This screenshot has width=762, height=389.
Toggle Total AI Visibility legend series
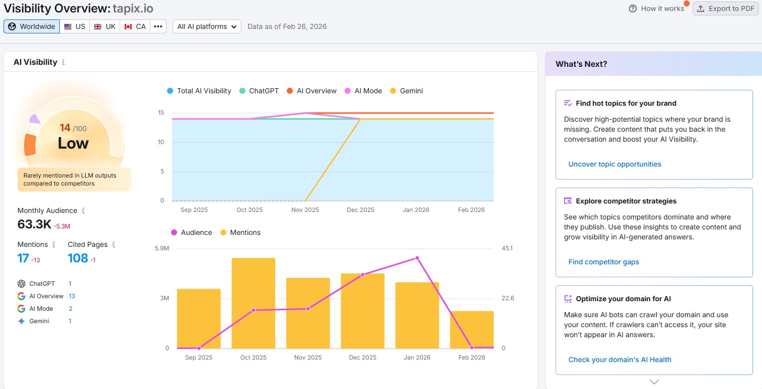(x=199, y=91)
